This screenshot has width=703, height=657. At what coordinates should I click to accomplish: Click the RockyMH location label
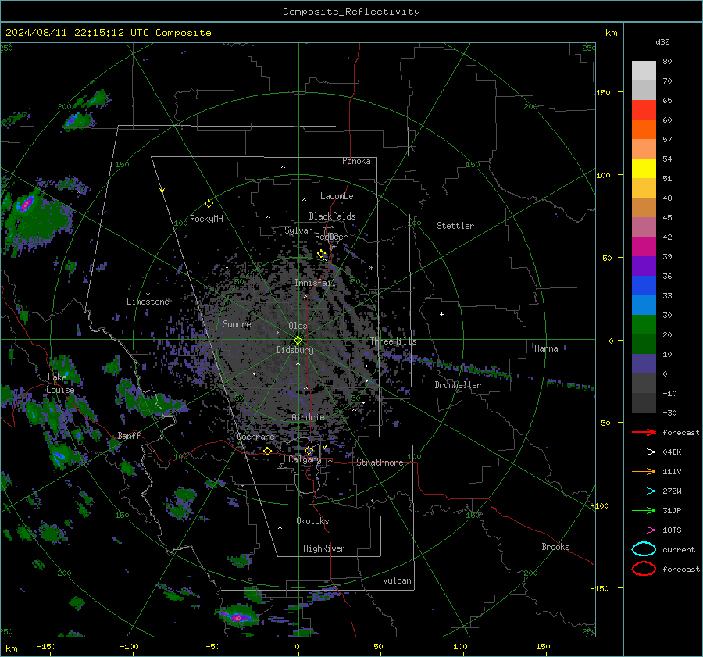click(x=206, y=219)
